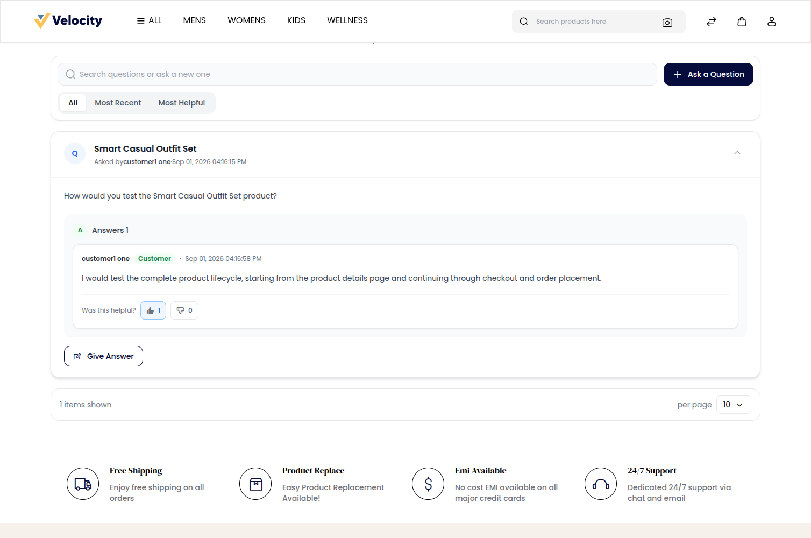Click the camera image-search icon
The height and width of the screenshot is (538, 811).
(x=667, y=22)
